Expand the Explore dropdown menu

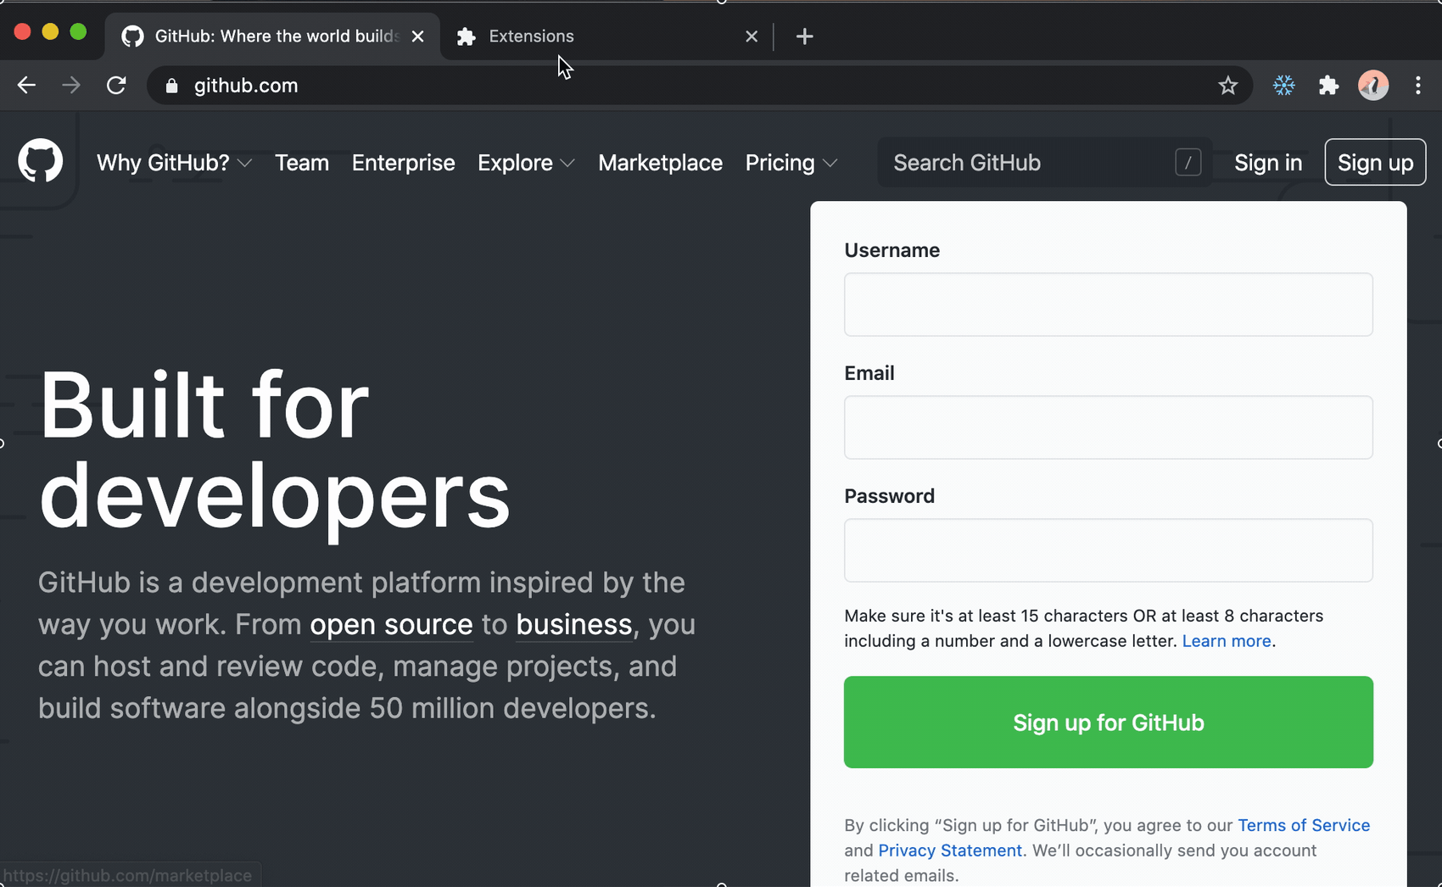[x=526, y=163]
